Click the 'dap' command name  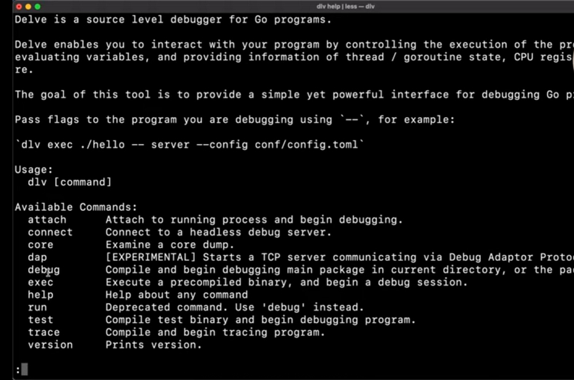pos(37,257)
